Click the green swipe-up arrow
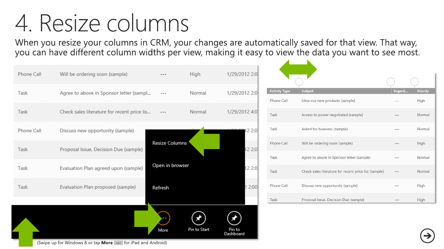 point(26,232)
